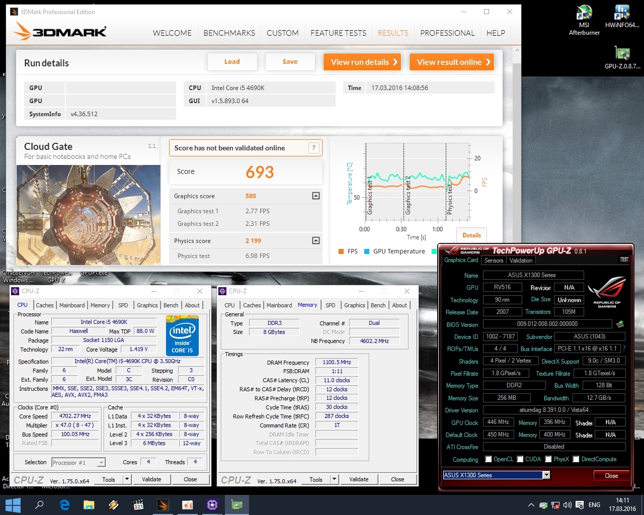Enable the CUDA checkbox in GPU-Z

pos(520,459)
